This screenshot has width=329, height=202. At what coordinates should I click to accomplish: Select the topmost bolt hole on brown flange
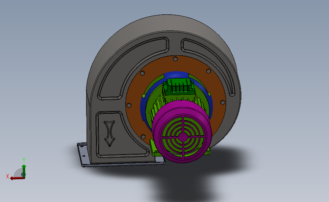tap(175, 59)
